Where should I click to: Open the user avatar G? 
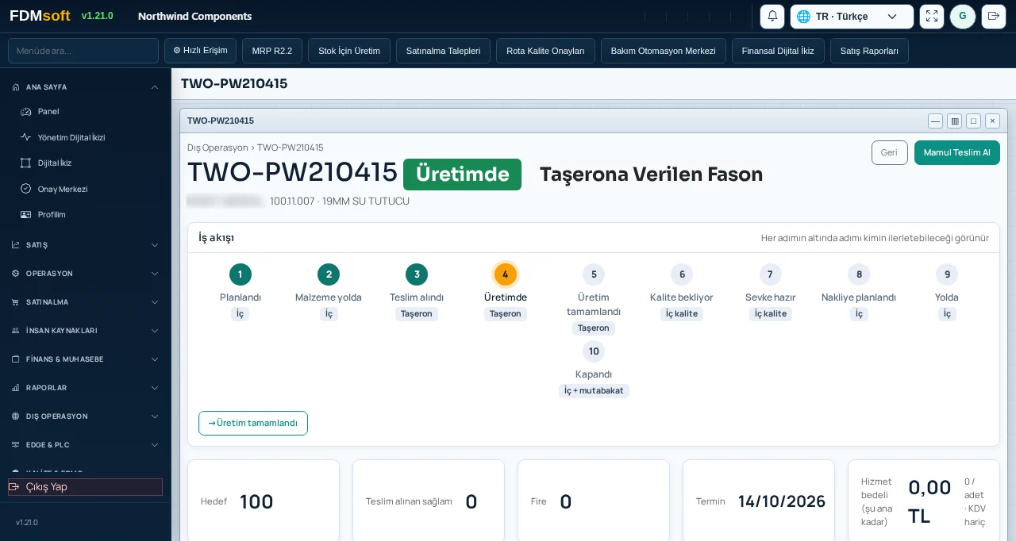tap(963, 16)
